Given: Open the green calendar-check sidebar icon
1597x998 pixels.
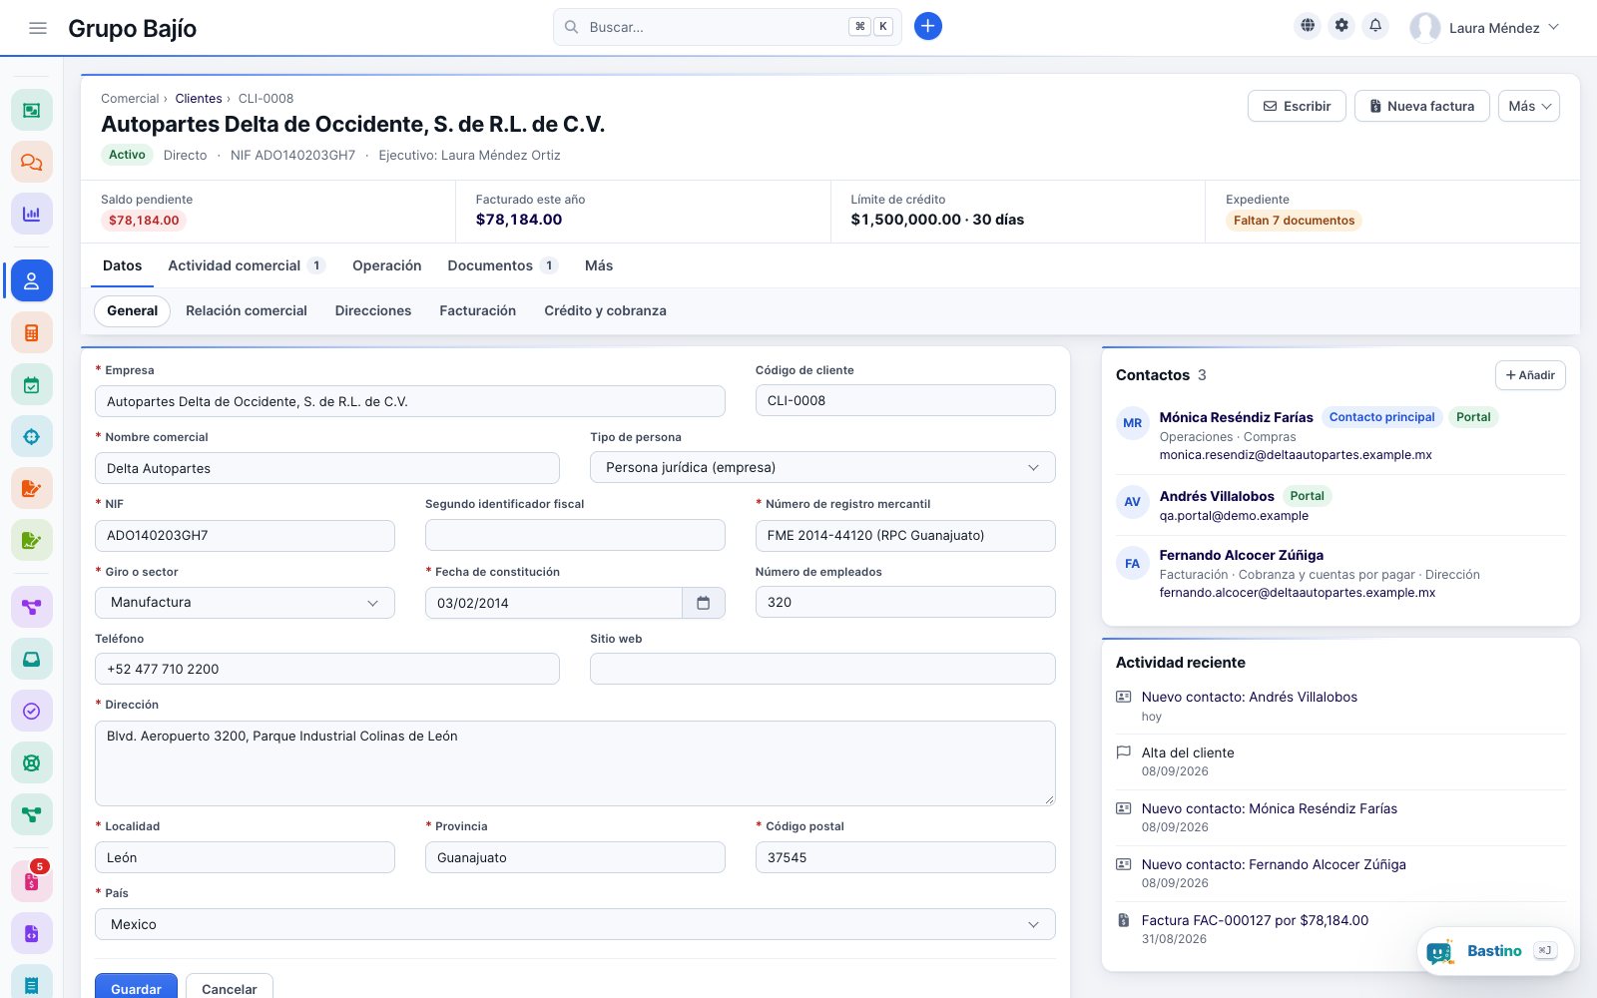Looking at the screenshot, I should pos(32,385).
